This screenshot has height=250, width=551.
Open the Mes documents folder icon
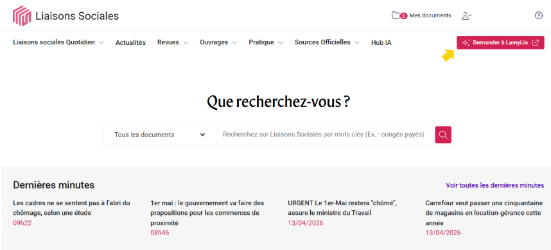396,15
